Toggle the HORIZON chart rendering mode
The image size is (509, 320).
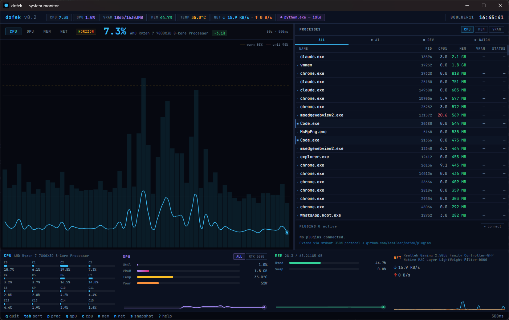tap(86, 32)
